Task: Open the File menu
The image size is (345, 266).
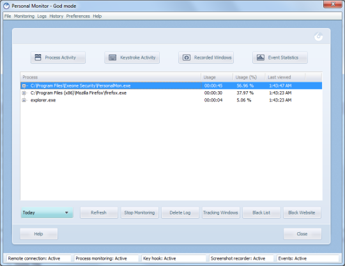Action: [8, 16]
